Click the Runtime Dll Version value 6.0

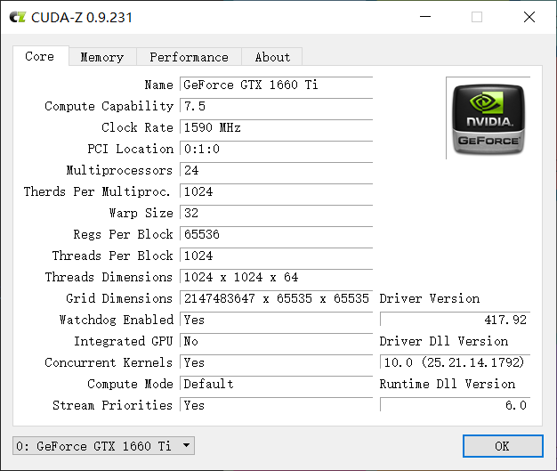tap(455, 404)
